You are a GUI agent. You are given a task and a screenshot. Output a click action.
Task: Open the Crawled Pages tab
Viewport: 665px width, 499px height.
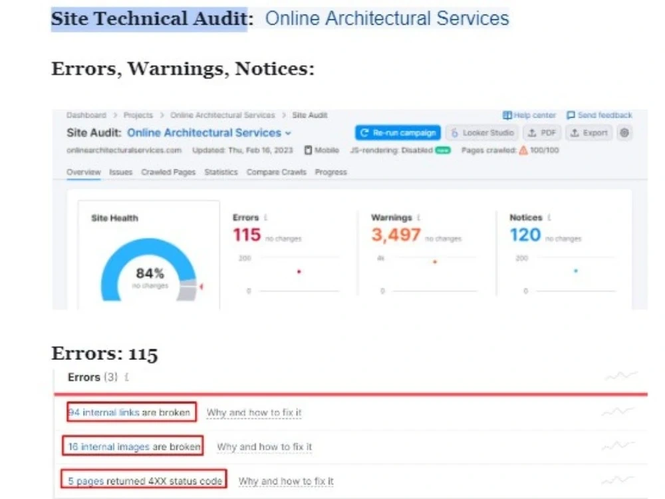[168, 172]
